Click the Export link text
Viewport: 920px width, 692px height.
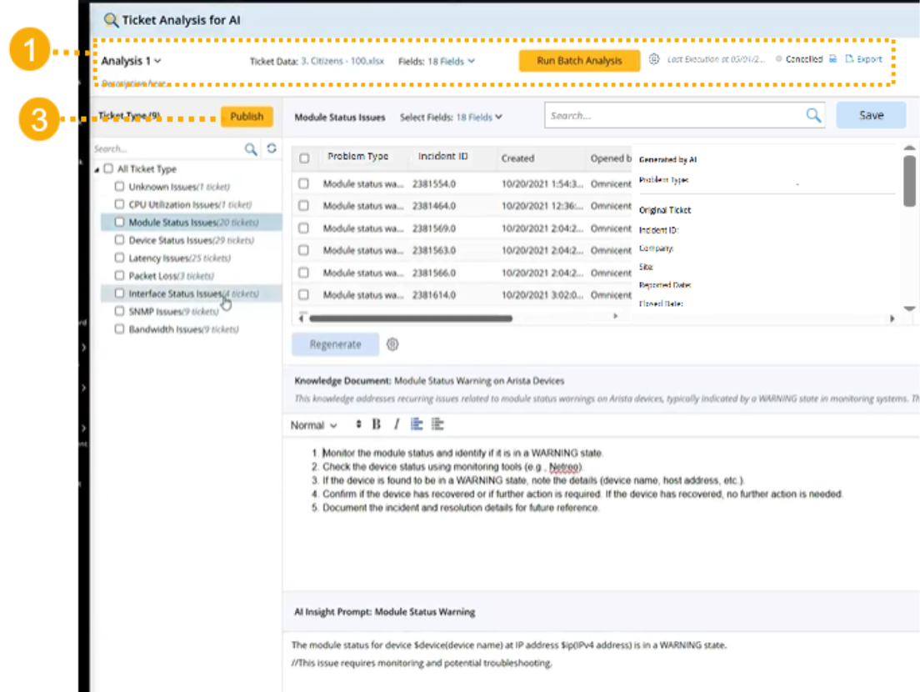[x=869, y=59]
